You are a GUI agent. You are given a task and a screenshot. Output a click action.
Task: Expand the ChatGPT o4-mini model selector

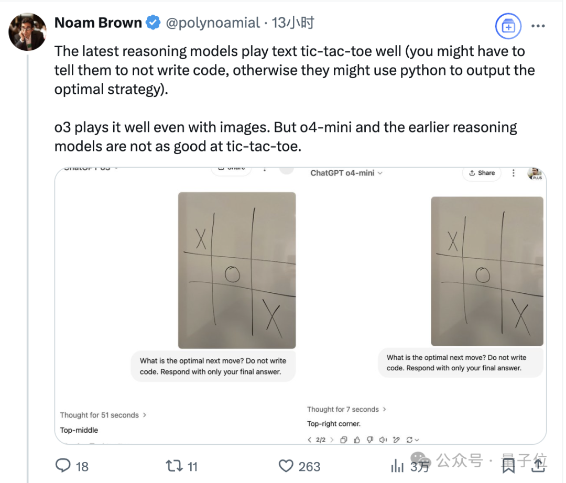click(346, 173)
